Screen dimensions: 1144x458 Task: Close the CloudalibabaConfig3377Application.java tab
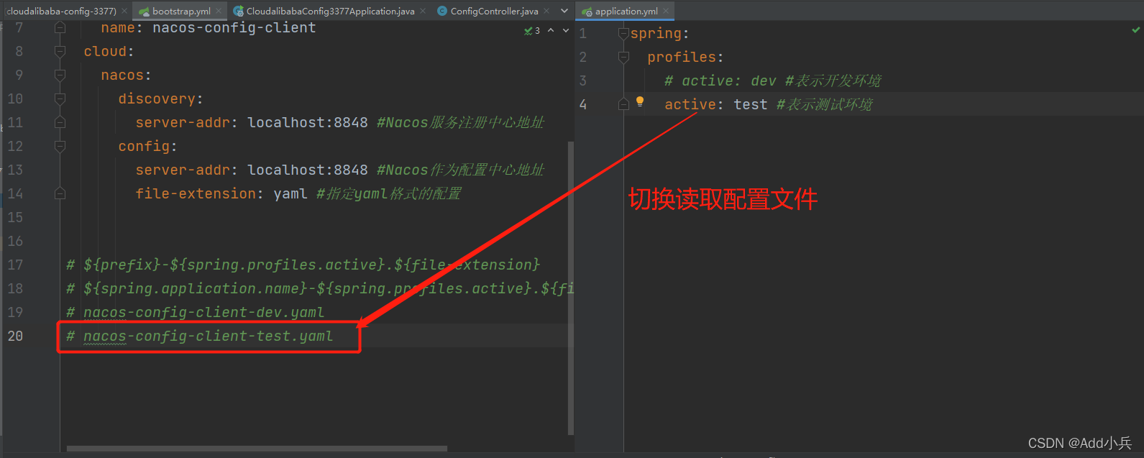click(422, 11)
